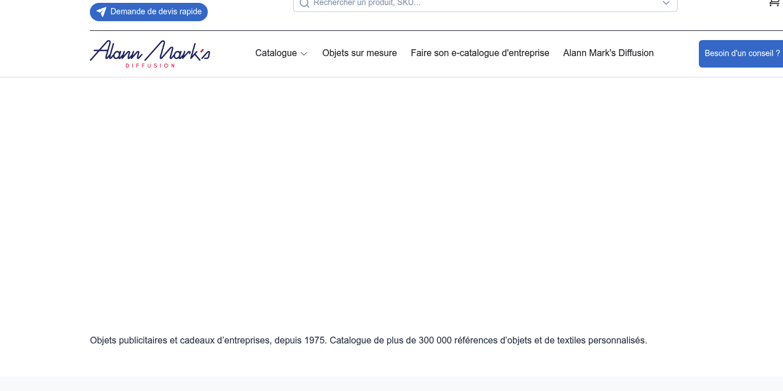Image resolution: width=783 pixels, height=391 pixels.
Task: Expand the Catalogue menu chevron
Action: pos(304,54)
